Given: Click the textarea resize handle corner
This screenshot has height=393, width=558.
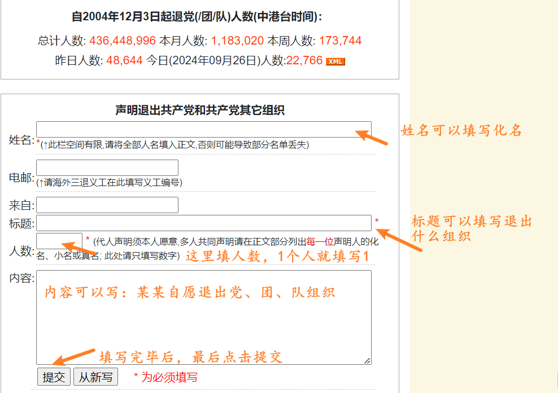Looking at the screenshot, I should 367,361.
